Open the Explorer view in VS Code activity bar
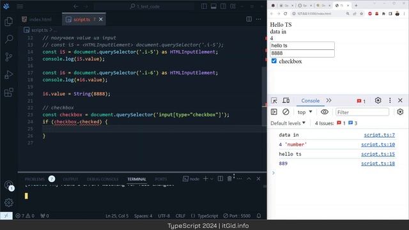 tap(8, 21)
